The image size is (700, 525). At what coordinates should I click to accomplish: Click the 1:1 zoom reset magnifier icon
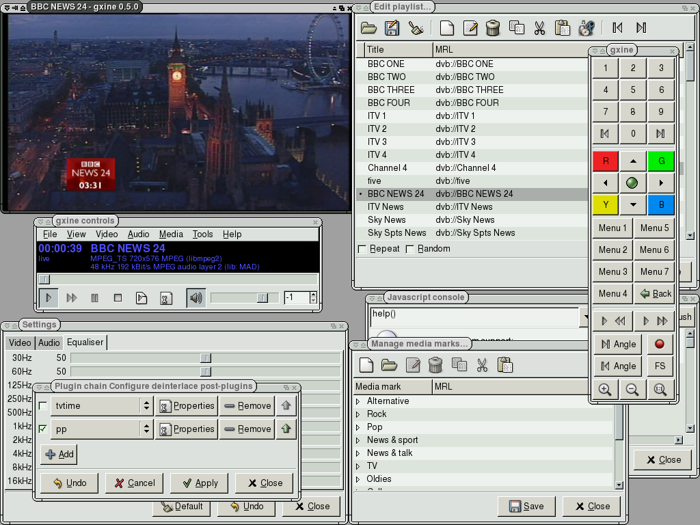point(660,389)
